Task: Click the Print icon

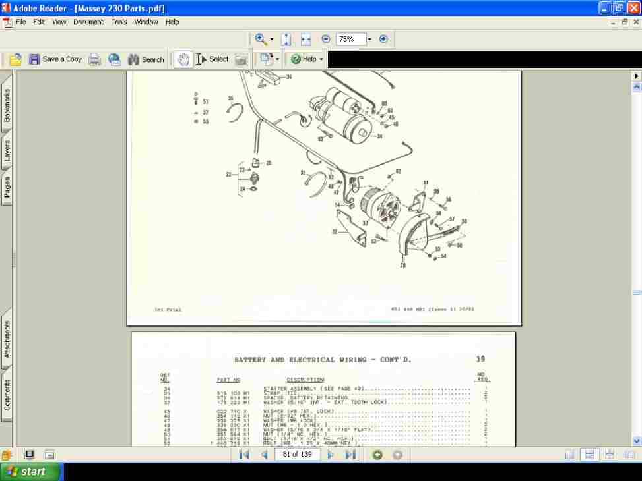Action: point(94,59)
